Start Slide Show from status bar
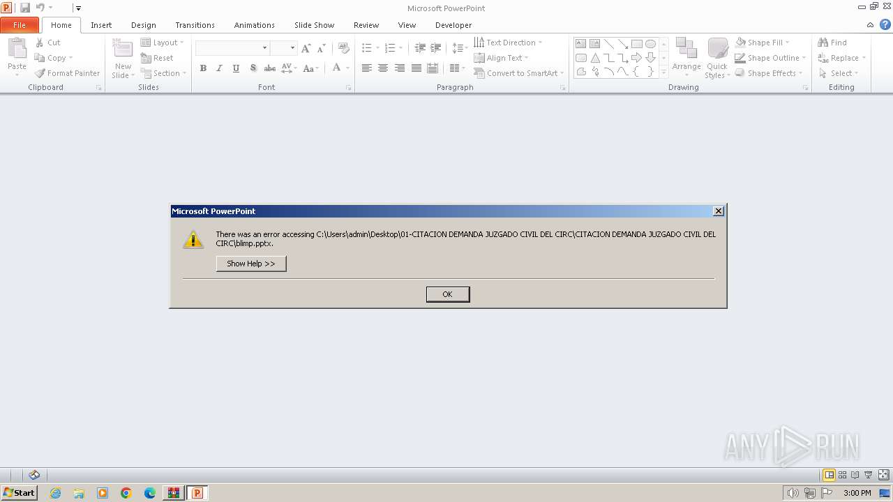Image resolution: width=893 pixels, height=502 pixels. (x=868, y=475)
